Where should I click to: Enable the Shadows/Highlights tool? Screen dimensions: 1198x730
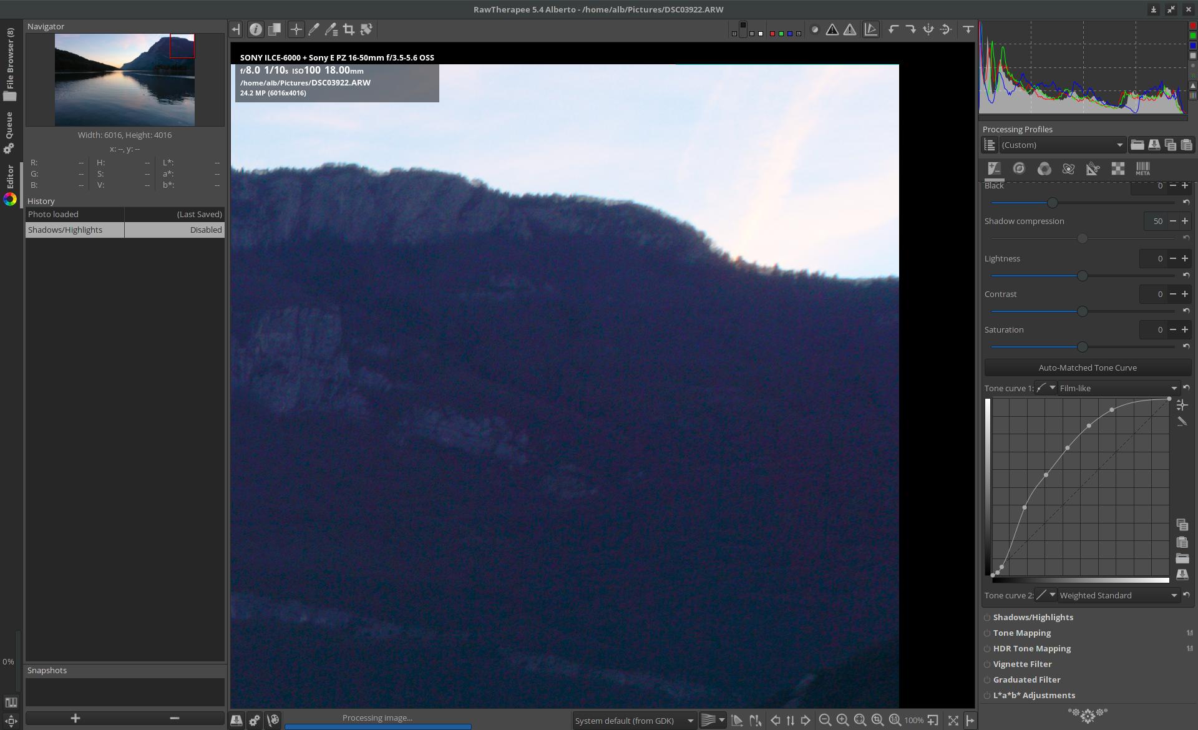[987, 618]
